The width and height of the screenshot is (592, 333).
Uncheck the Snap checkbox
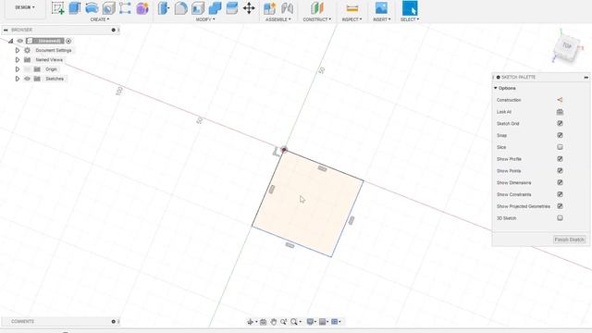(x=560, y=135)
